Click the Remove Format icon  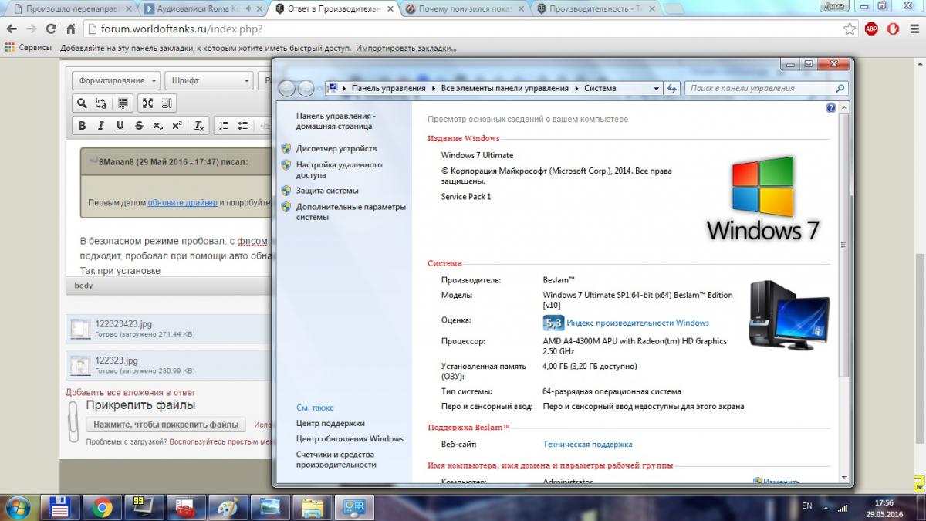click(x=198, y=126)
